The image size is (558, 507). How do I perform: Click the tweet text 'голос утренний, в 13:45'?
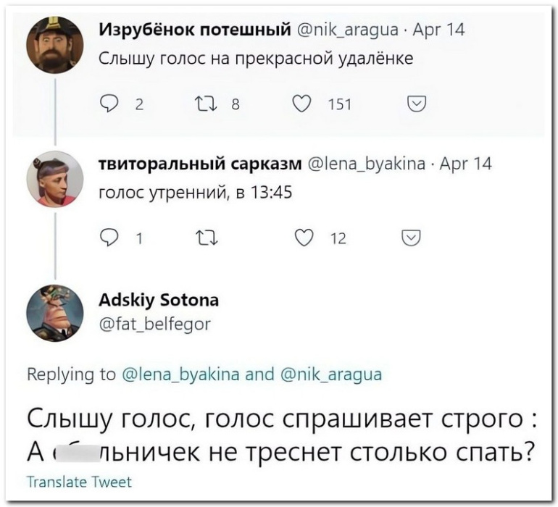tap(195, 193)
